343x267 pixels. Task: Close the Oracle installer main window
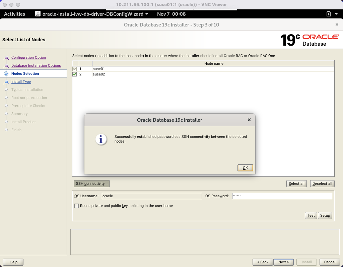(337, 24)
